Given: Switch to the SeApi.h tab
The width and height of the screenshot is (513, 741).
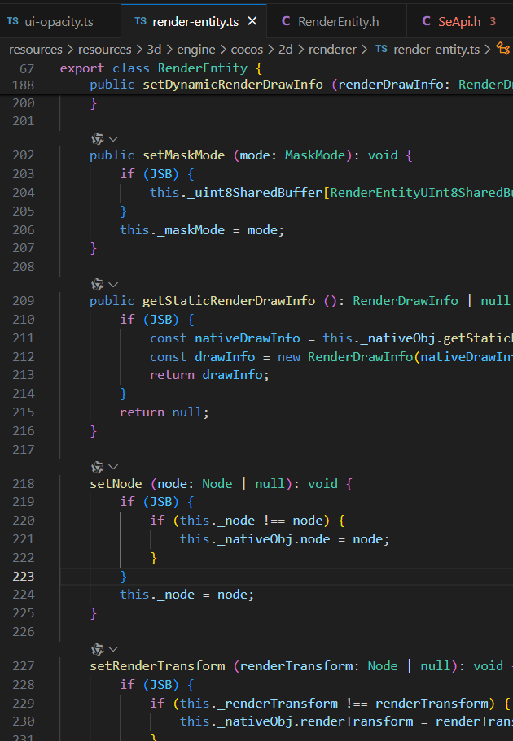Looking at the screenshot, I should (459, 22).
